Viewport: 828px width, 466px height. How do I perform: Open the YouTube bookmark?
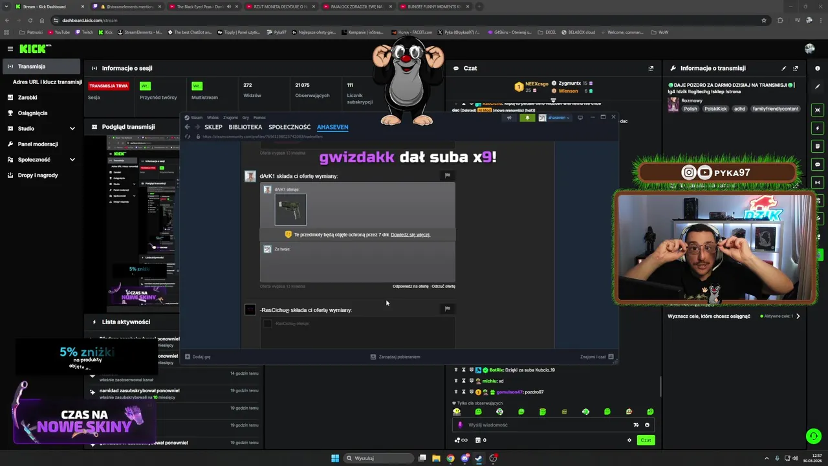click(58, 32)
